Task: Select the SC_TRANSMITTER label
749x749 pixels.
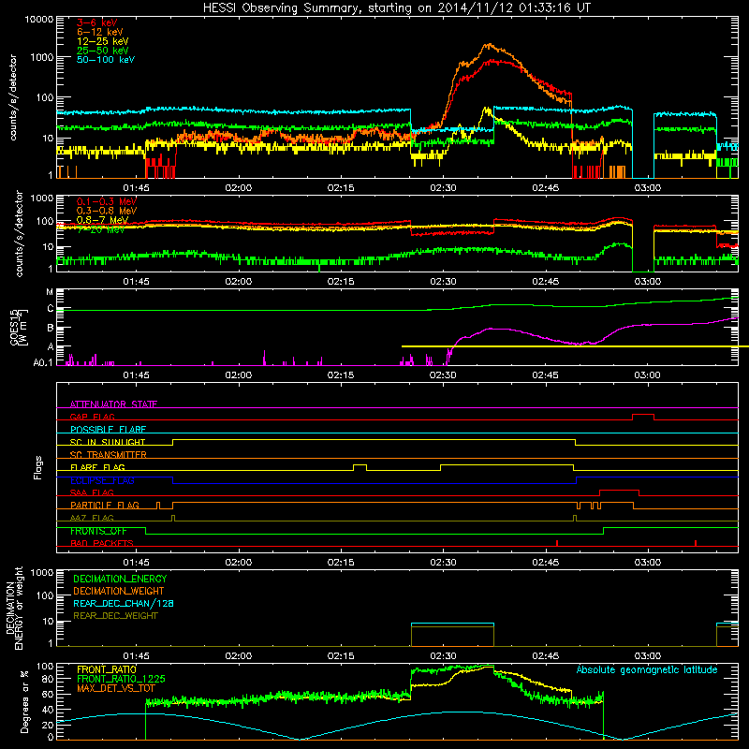Action: [x=109, y=455]
